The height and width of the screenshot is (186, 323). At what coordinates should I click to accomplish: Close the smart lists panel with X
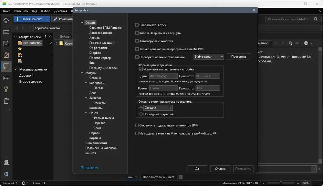[x=49, y=36]
